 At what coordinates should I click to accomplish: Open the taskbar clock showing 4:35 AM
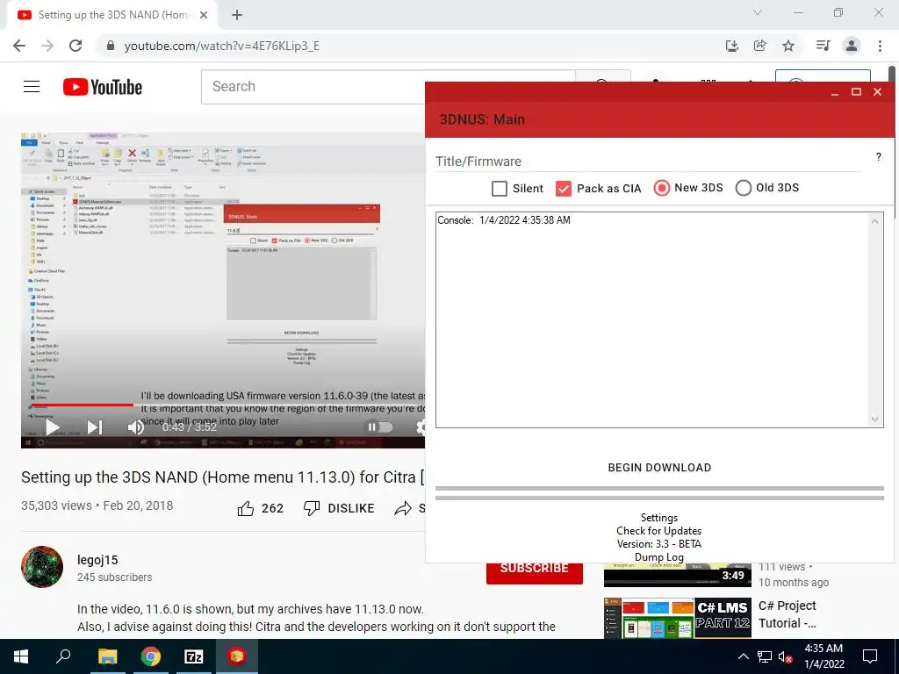823,656
